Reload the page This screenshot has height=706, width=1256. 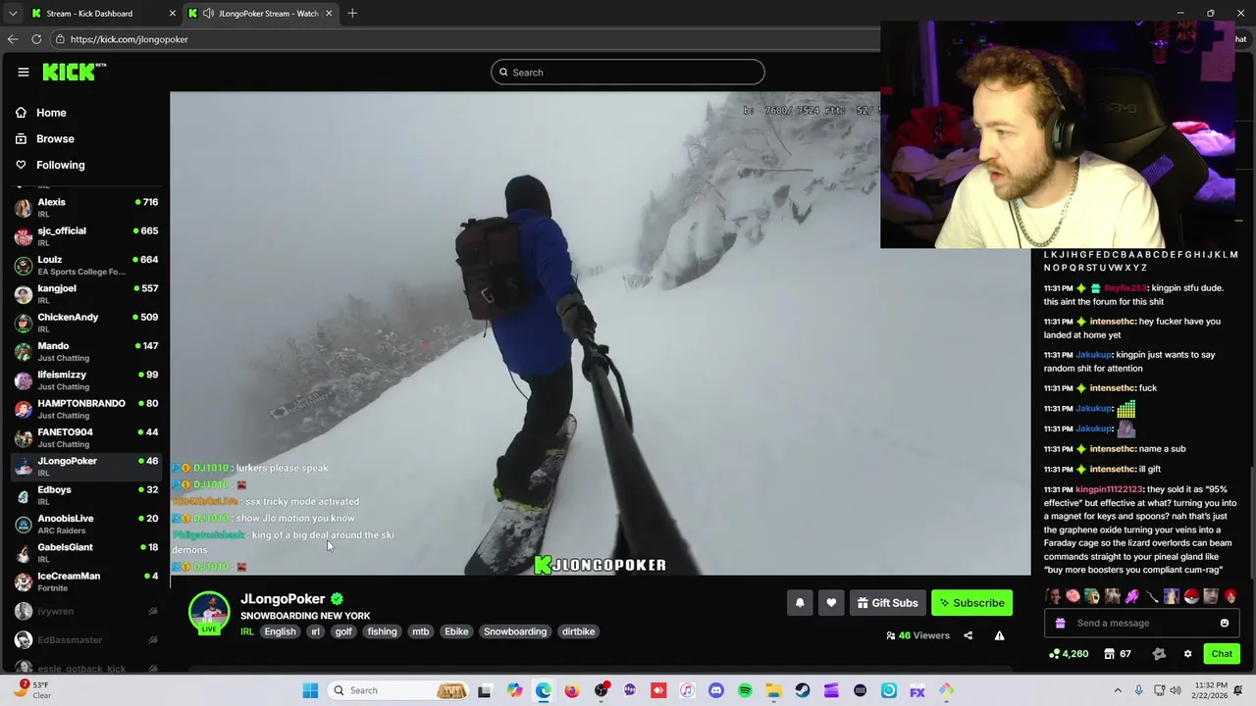(36, 39)
